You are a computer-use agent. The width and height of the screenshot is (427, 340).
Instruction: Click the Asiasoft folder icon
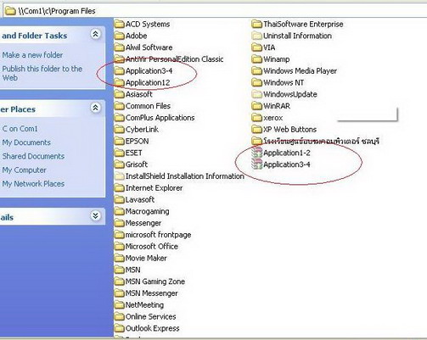point(120,94)
